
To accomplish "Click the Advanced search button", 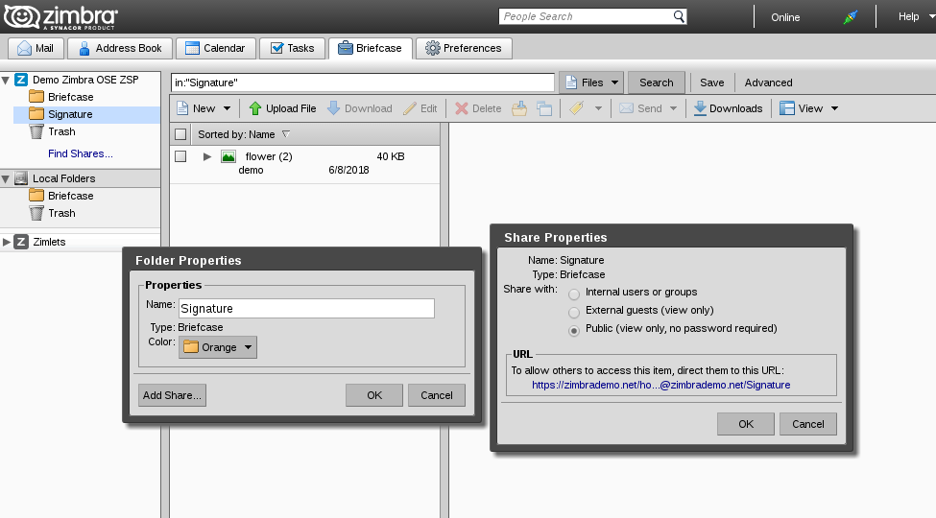I will click(768, 82).
